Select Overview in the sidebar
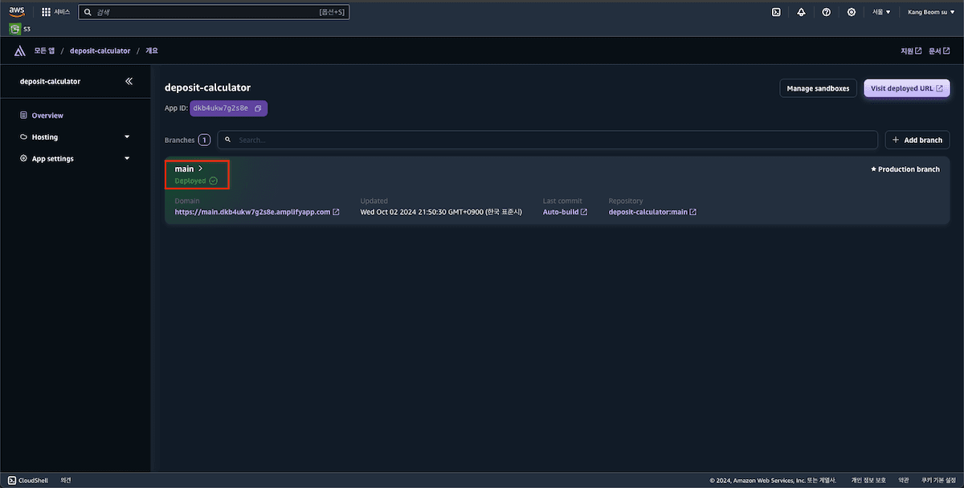Image resolution: width=964 pixels, height=488 pixels. [x=47, y=116]
